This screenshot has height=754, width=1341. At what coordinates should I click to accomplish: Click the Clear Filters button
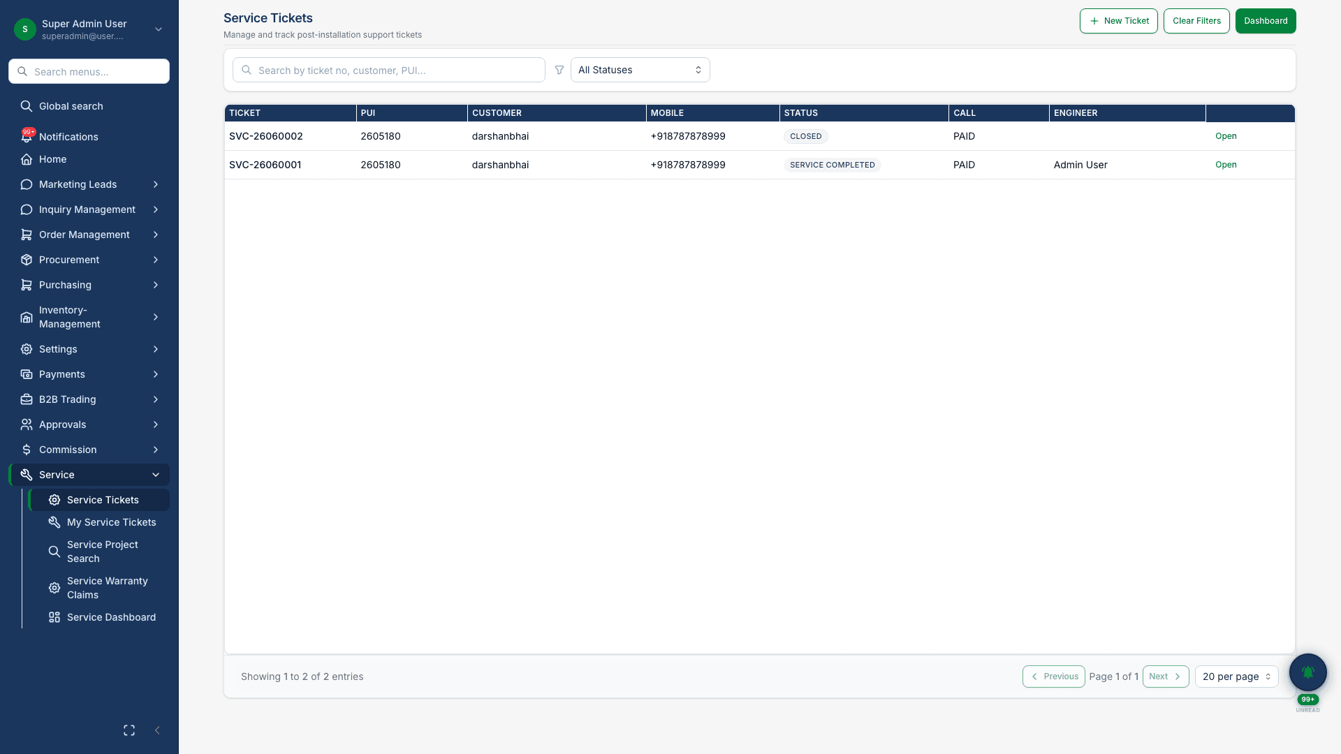(x=1196, y=21)
